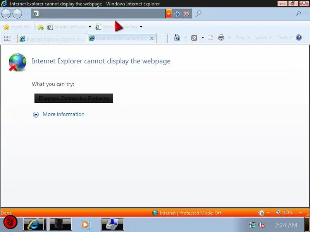
Task: Switch to the first Internet Explorer cannot display tab
Action: click(52, 39)
